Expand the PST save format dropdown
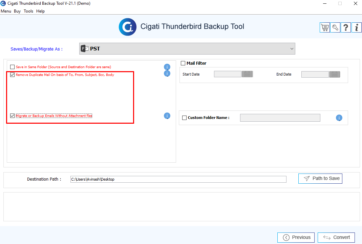Image resolution: width=362 pixels, height=244 pixels. (x=187, y=49)
